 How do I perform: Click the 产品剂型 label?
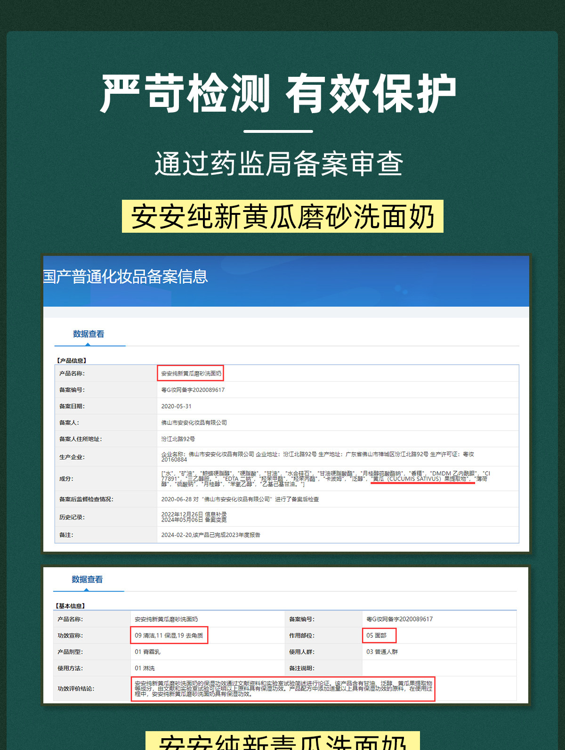coord(70,652)
